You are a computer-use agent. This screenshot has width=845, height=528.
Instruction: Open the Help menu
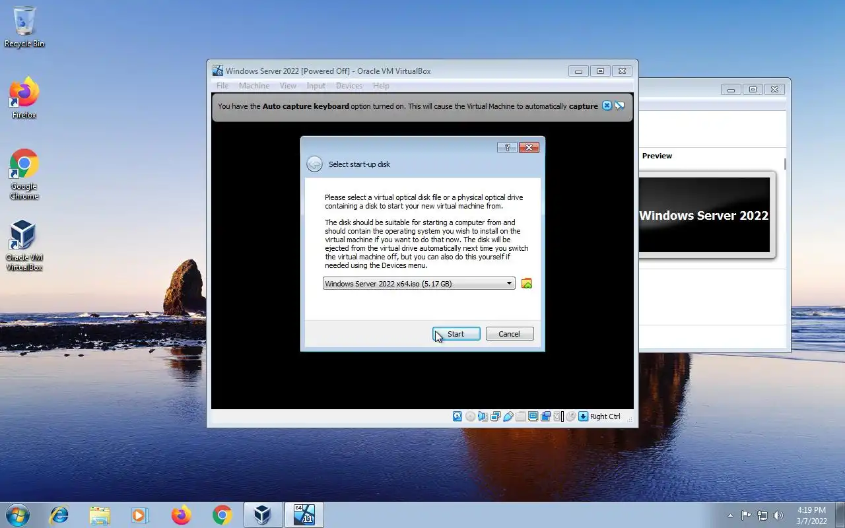381,86
